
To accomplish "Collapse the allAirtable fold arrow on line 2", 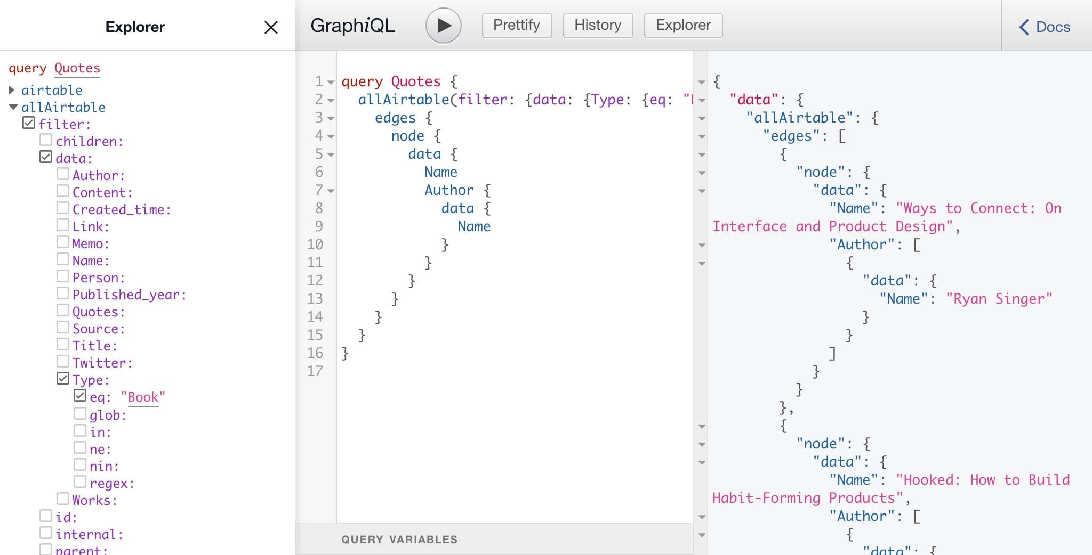I will (331, 100).
